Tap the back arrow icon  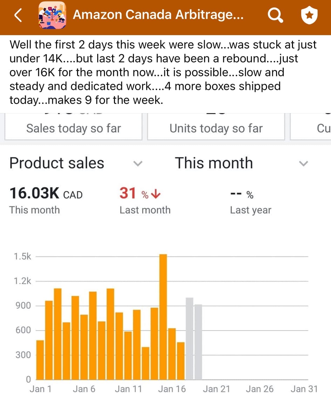pyautogui.click(x=18, y=15)
